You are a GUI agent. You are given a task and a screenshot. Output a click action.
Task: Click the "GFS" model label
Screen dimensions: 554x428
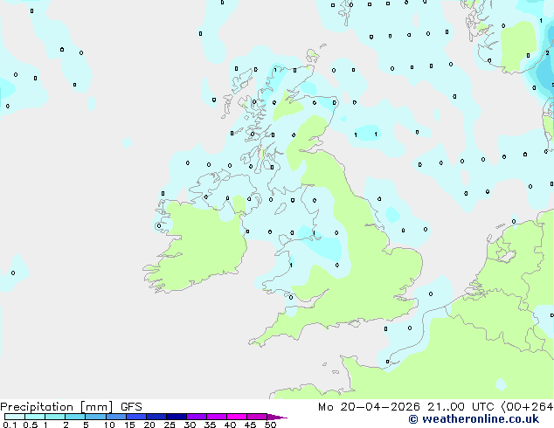(x=131, y=407)
